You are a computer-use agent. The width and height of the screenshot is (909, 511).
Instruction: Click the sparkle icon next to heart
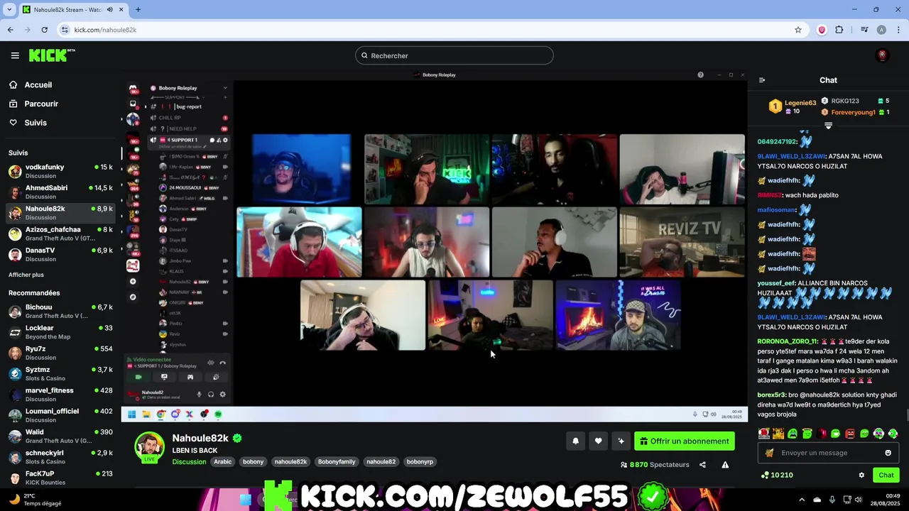[621, 441]
